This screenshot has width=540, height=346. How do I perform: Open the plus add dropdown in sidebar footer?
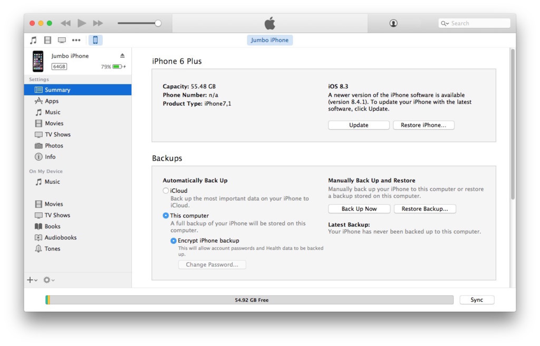(32, 280)
